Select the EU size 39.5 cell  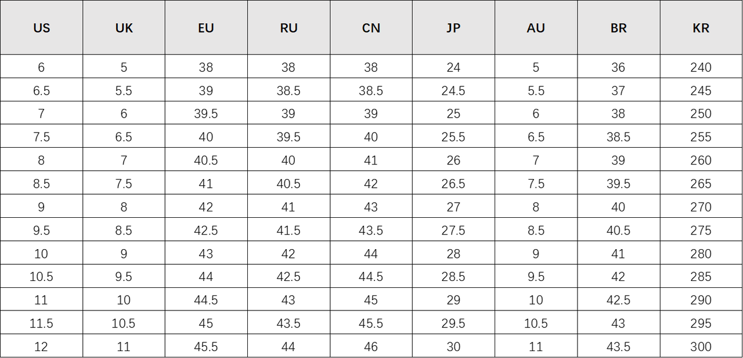click(x=206, y=114)
